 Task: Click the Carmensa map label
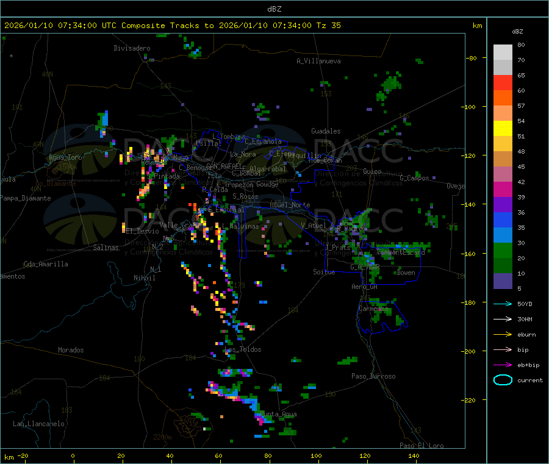click(x=373, y=309)
